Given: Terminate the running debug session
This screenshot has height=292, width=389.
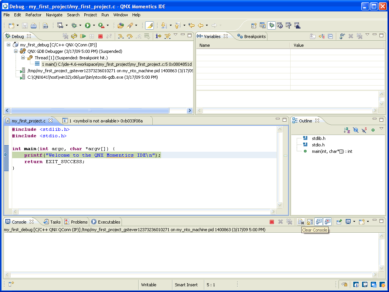Looking at the screenshot, I should coord(100,36).
